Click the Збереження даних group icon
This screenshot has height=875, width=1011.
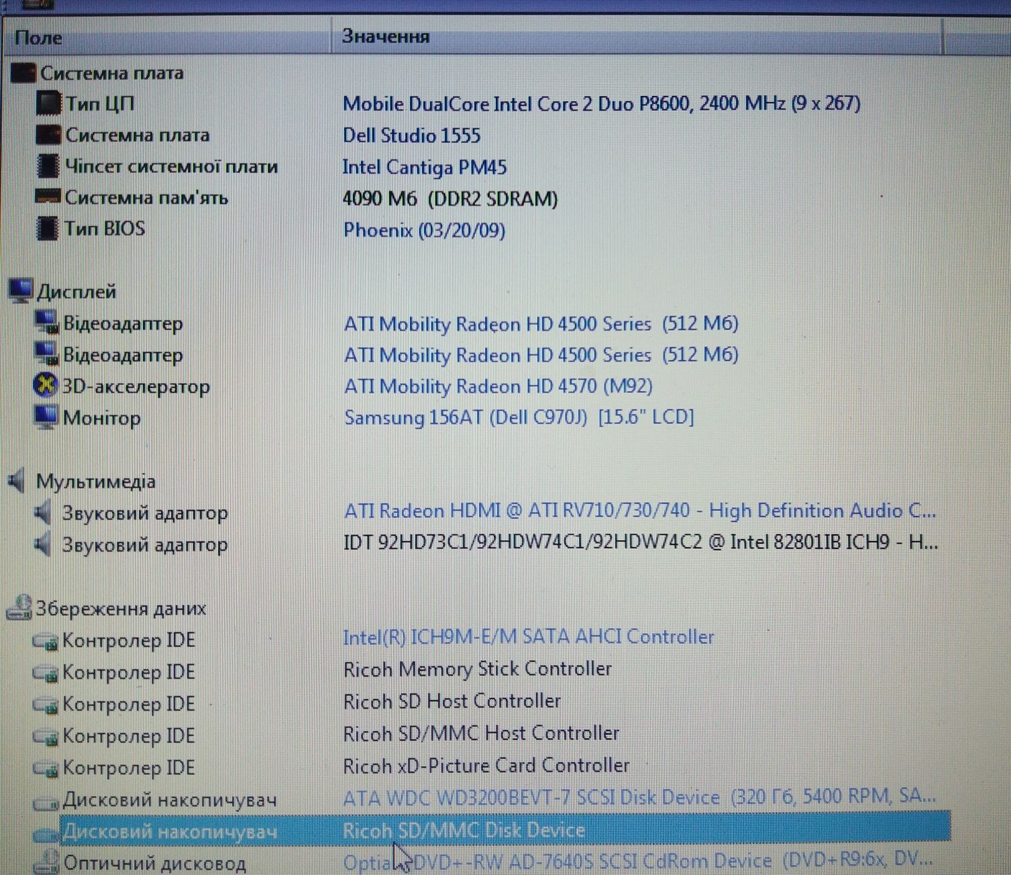click(x=19, y=607)
